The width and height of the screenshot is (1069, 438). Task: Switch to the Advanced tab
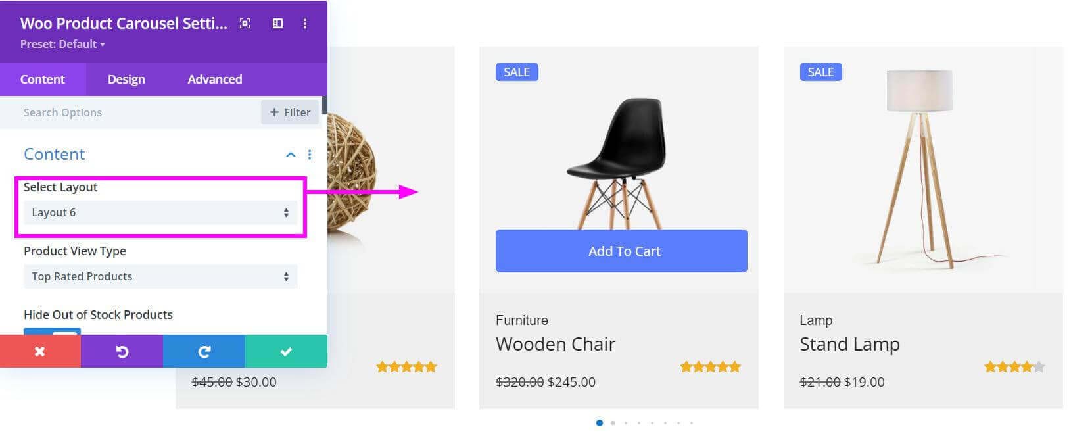(x=215, y=80)
